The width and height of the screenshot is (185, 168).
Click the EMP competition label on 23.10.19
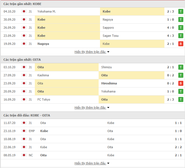click(32, 131)
